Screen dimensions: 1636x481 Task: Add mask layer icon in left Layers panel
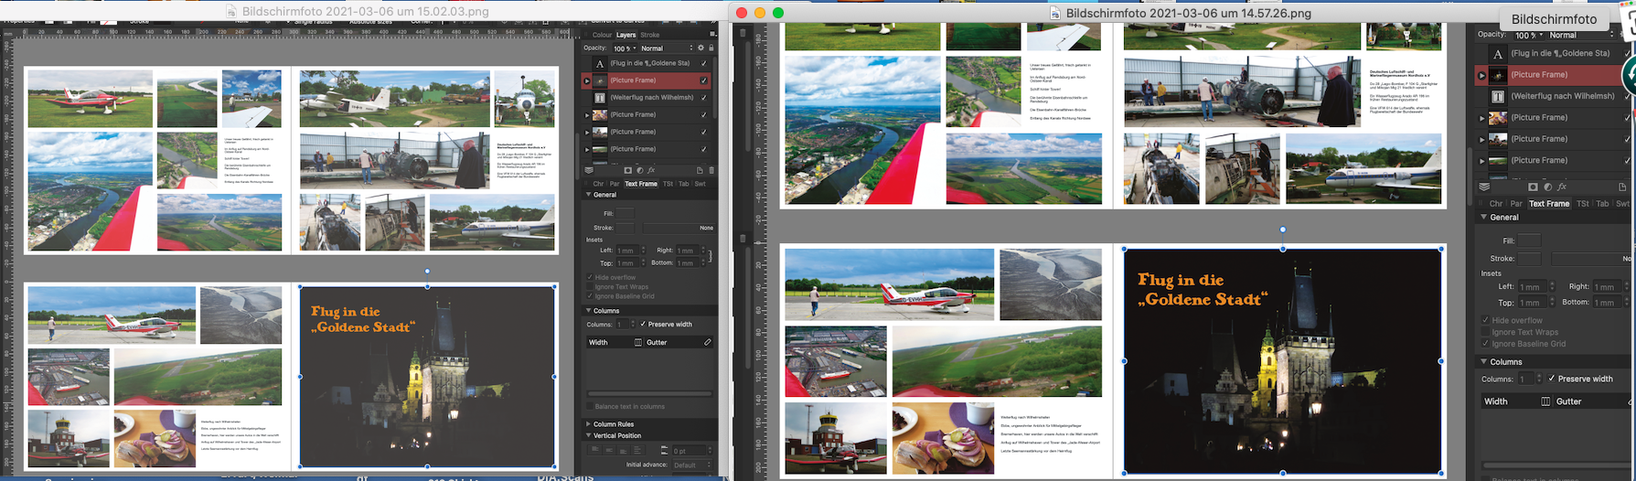pyautogui.click(x=627, y=170)
